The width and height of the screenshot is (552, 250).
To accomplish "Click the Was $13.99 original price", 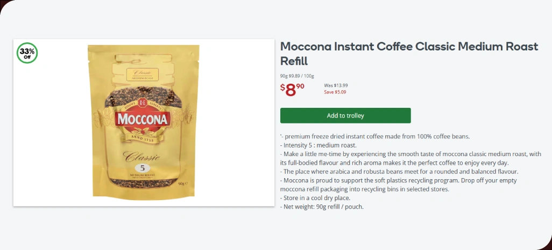I will click(x=336, y=85).
